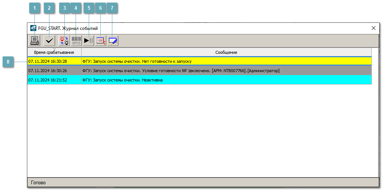
Task: Click the timestamp 07.11.2024 16:30:28
Action: click(48, 61)
